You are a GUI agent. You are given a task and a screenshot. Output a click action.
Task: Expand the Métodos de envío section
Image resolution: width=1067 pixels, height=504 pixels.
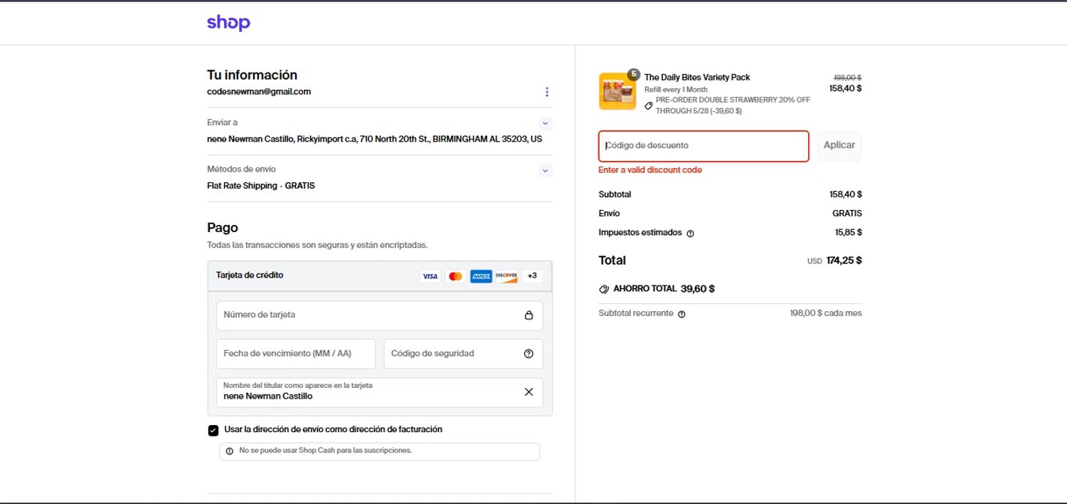click(545, 170)
